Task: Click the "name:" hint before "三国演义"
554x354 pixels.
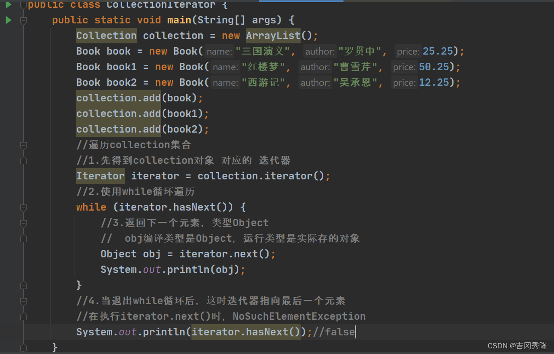Action: point(219,52)
